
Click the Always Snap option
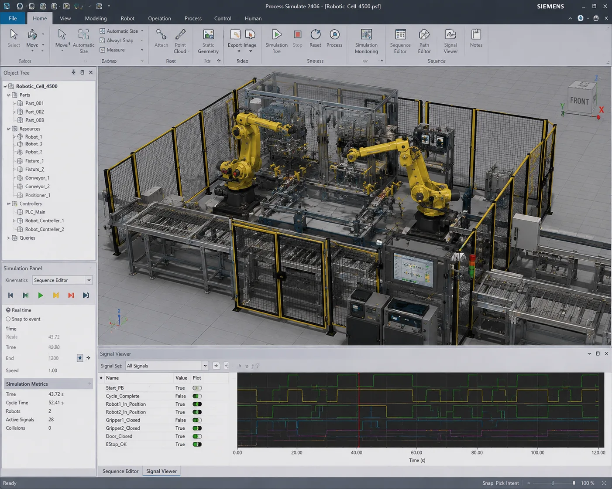tap(117, 41)
